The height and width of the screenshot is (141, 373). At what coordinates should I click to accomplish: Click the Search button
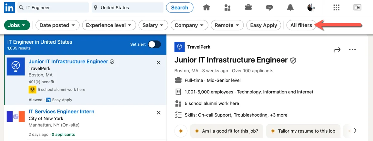click(180, 8)
